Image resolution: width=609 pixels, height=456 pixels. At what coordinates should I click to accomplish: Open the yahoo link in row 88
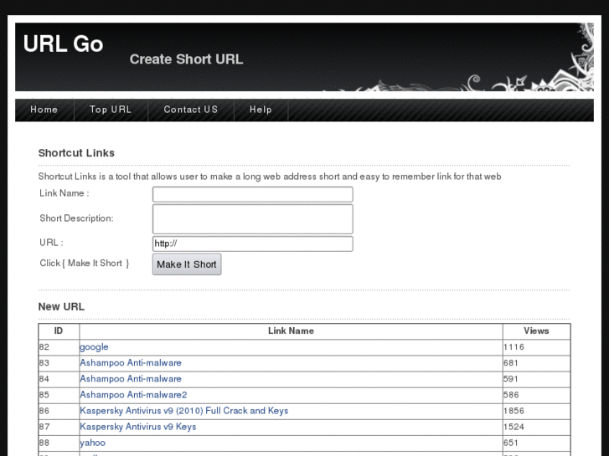point(92,443)
